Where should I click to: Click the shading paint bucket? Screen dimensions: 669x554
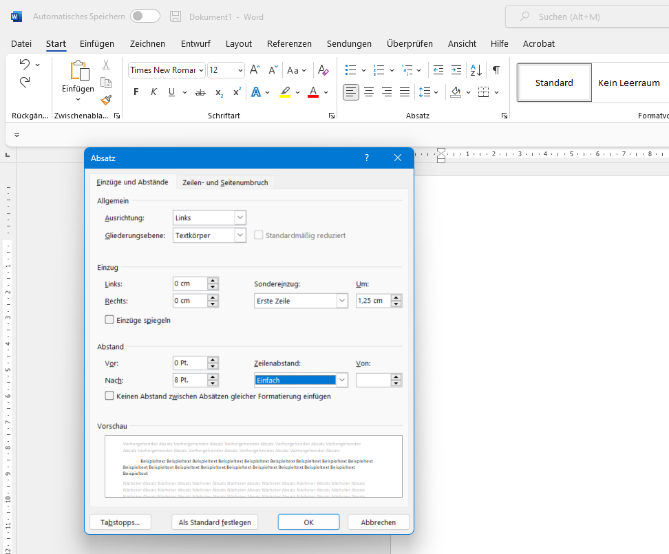coord(456,92)
